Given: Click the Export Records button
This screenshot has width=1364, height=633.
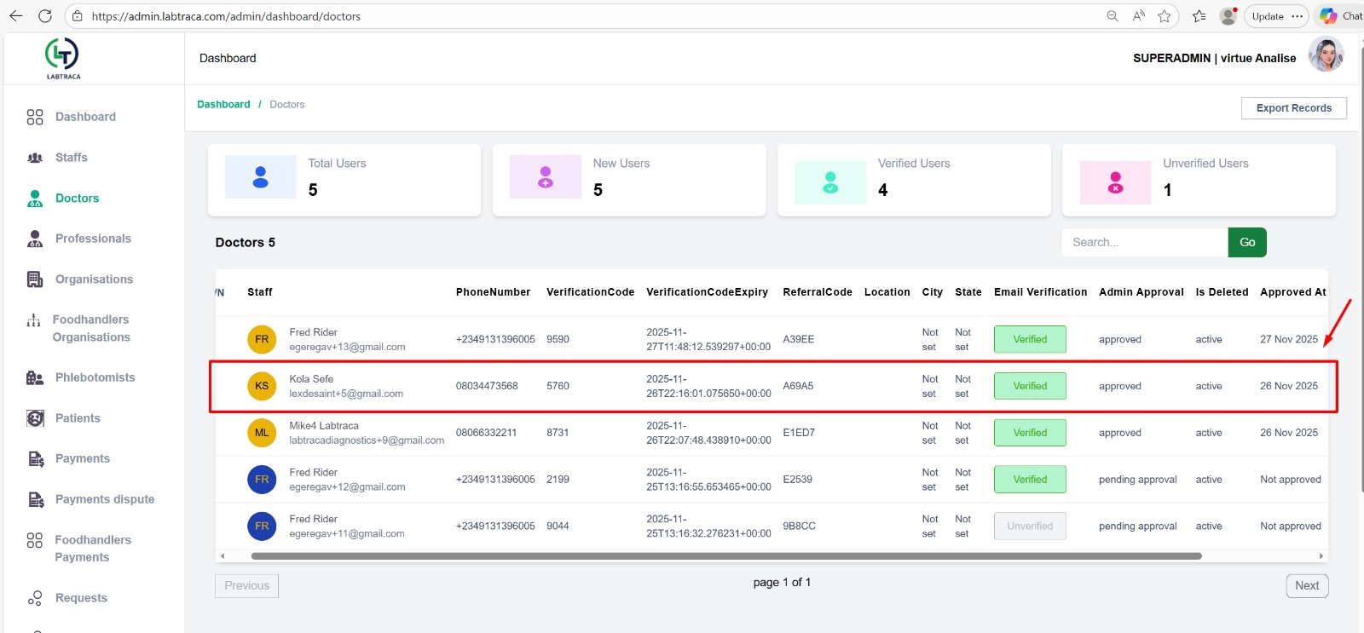Looking at the screenshot, I should [x=1293, y=108].
